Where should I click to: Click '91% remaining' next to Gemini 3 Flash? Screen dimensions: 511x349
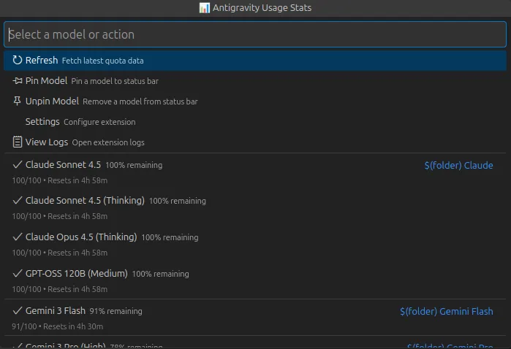pos(116,311)
